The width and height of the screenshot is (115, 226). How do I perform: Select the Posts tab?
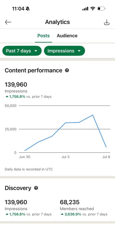click(x=44, y=36)
